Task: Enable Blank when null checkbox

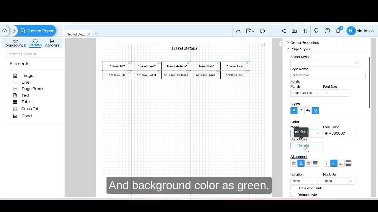Action: click(x=293, y=188)
